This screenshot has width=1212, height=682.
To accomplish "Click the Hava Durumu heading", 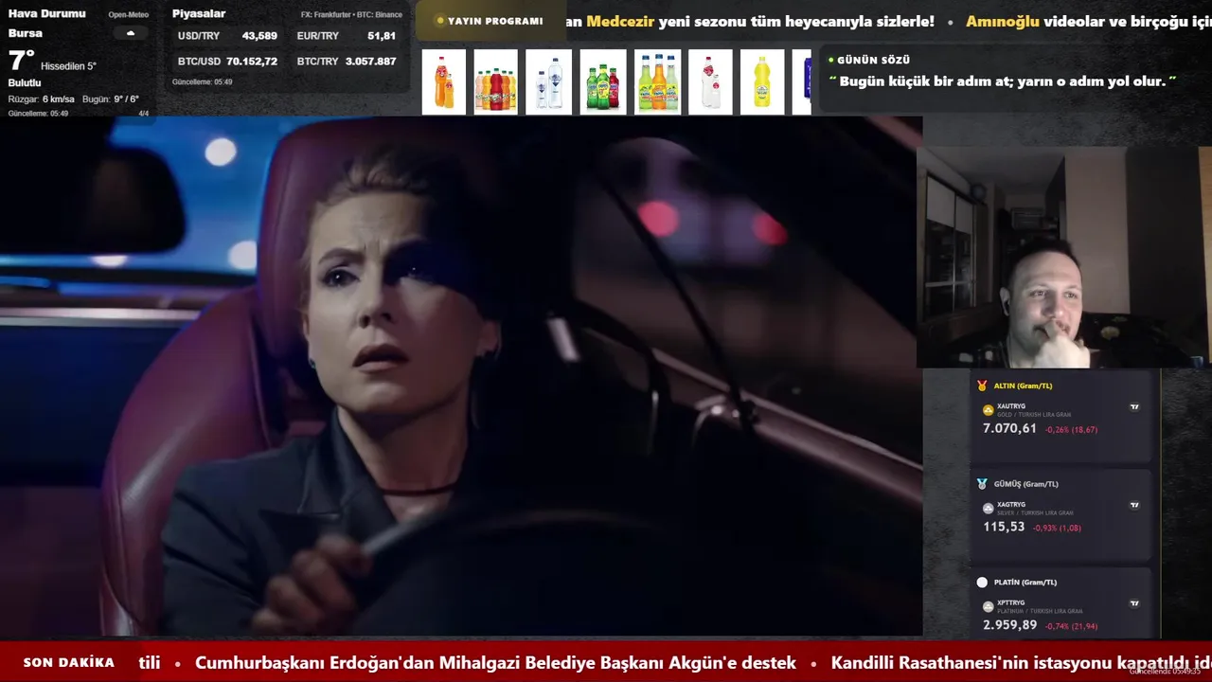I will tap(46, 14).
